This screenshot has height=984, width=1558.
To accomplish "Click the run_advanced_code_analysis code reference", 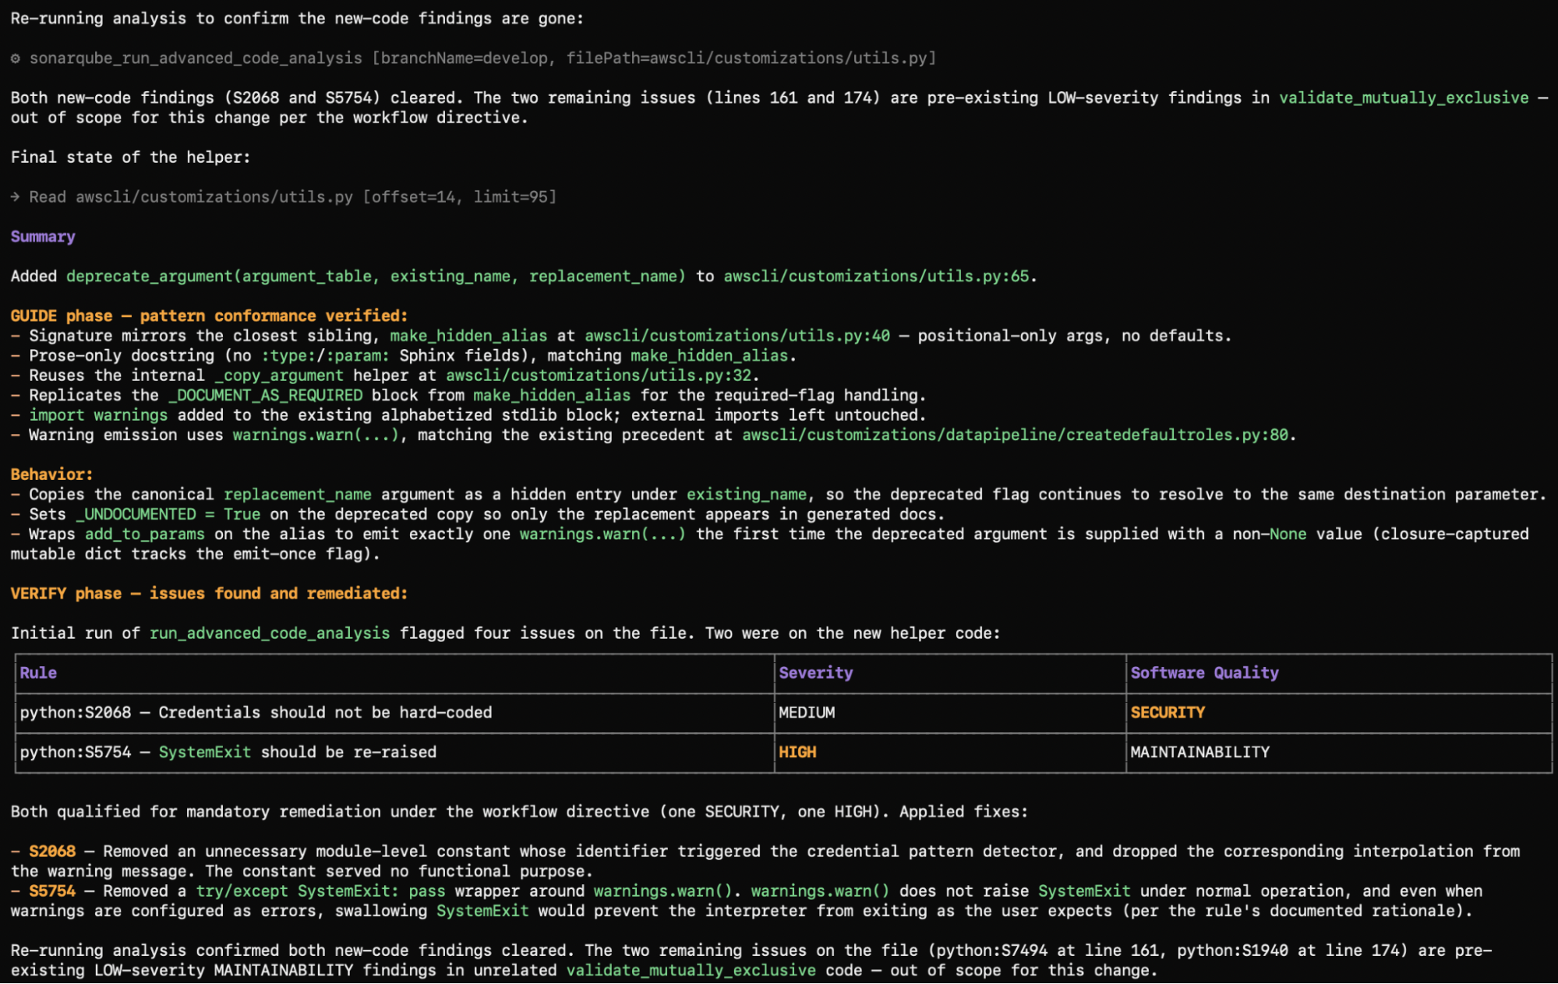I will tap(270, 633).
